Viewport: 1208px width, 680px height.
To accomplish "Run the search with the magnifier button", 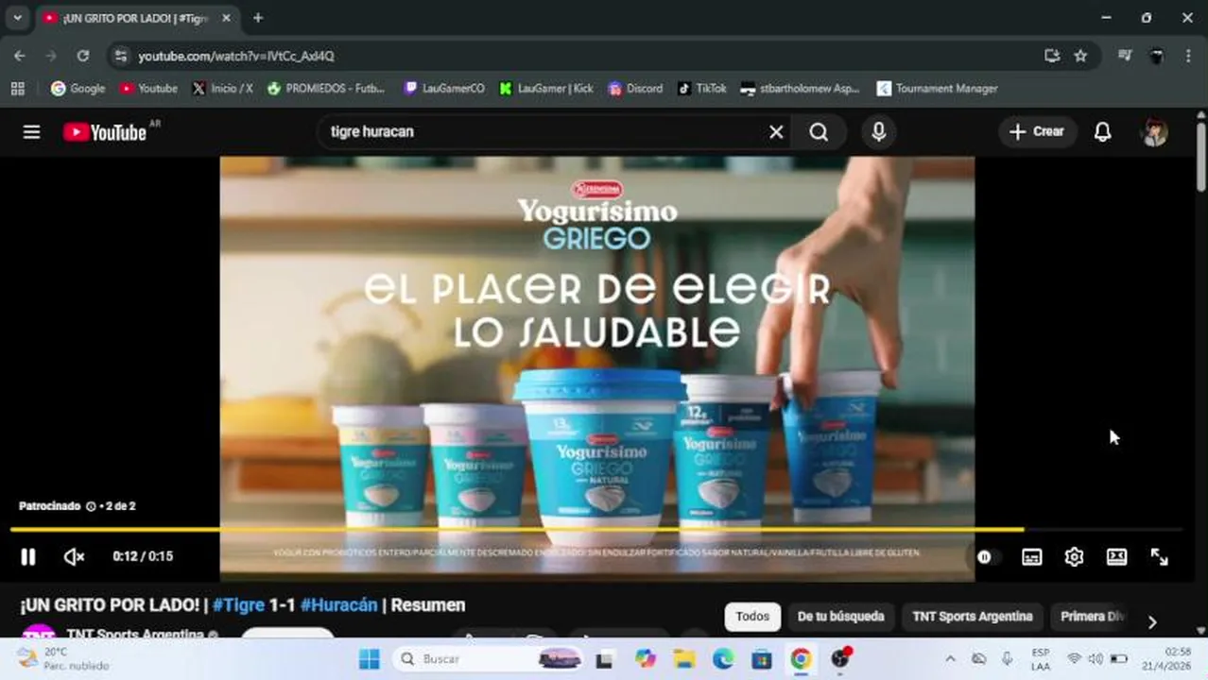I will (819, 132).
